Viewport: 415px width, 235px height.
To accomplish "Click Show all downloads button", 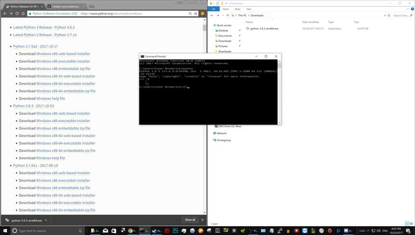I will [190, 220].
